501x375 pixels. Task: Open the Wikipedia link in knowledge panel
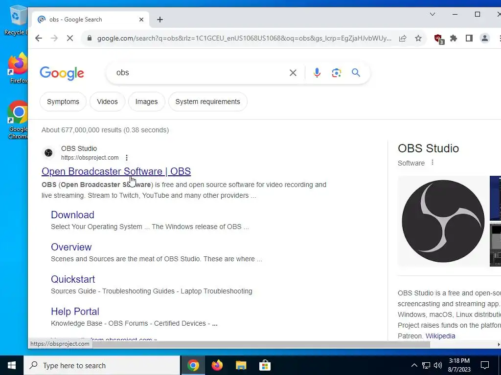click(x=440, y=336)
